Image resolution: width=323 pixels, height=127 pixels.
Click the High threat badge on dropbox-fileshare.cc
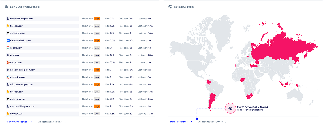97,41
